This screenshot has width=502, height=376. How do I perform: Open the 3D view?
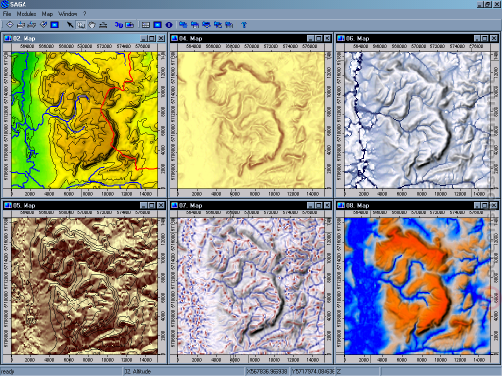pyautogui.click(x=119, y=24)
